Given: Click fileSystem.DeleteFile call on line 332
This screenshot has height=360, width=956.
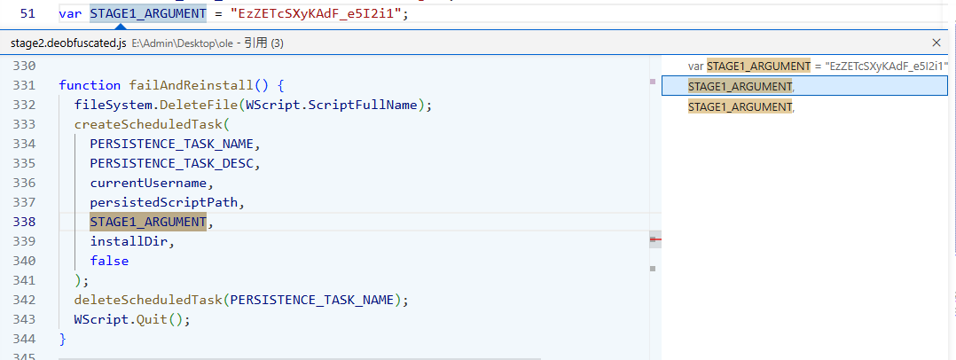Looking at the screenshot, I should point(157,105).
